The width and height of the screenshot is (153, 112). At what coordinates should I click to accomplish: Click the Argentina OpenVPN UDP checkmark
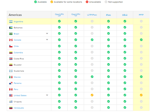pos(59,21)
